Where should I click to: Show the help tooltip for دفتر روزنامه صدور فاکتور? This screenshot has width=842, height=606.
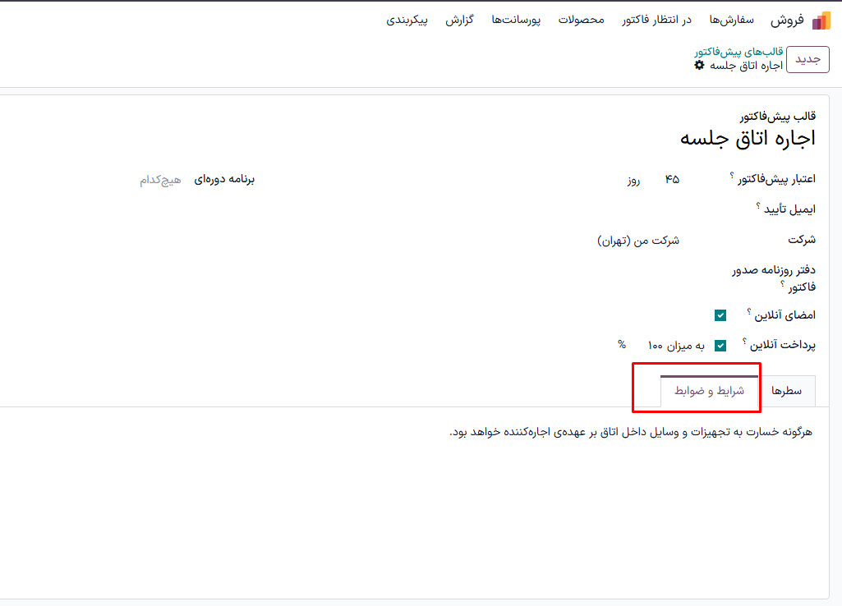pyautogui.click(x=783, y=284)
